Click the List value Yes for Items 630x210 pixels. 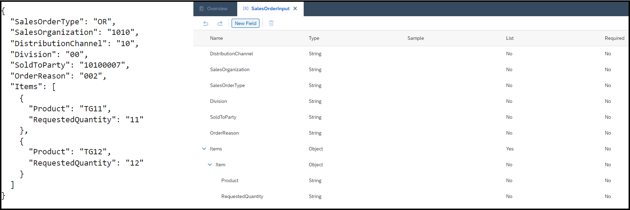coord(510,149)
